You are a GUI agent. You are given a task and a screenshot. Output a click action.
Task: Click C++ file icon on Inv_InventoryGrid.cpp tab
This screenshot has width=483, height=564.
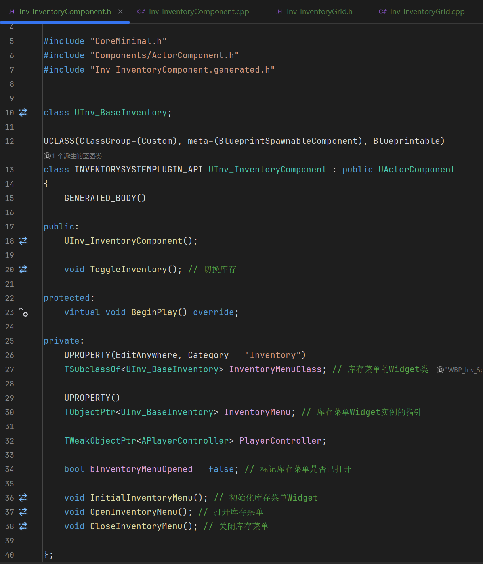tap(382, 12)
